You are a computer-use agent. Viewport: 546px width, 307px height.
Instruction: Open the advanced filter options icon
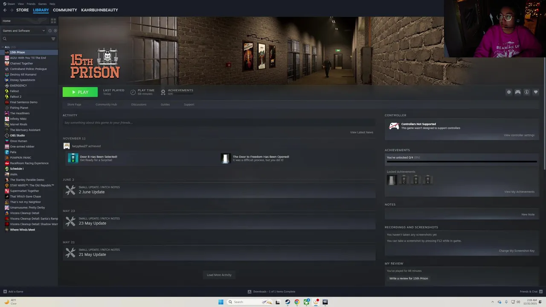click(53, 39)
